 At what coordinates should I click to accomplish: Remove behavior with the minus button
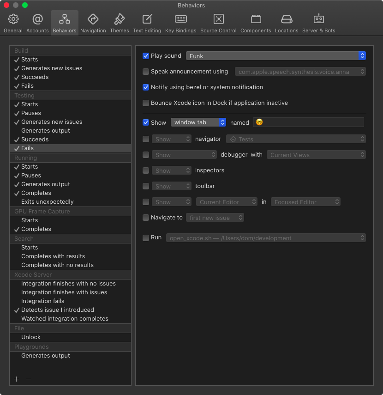pos(28,379)
